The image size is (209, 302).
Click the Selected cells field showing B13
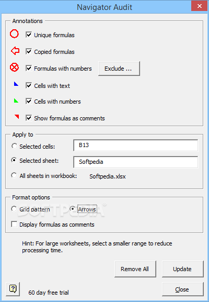135,146
